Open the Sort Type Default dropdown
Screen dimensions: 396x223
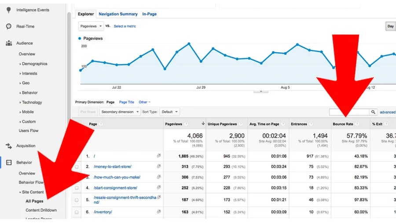[169, 112]
